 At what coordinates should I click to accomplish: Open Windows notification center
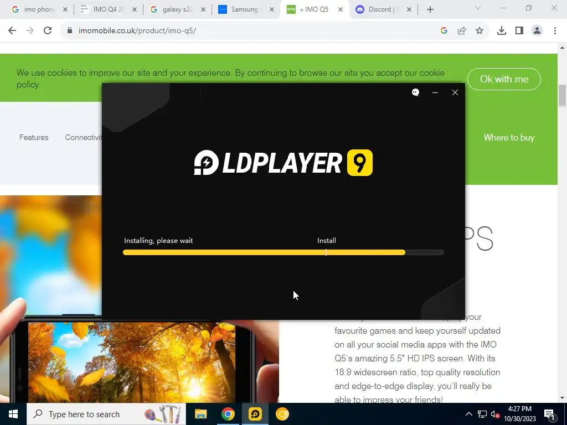[x=549, y=414]
